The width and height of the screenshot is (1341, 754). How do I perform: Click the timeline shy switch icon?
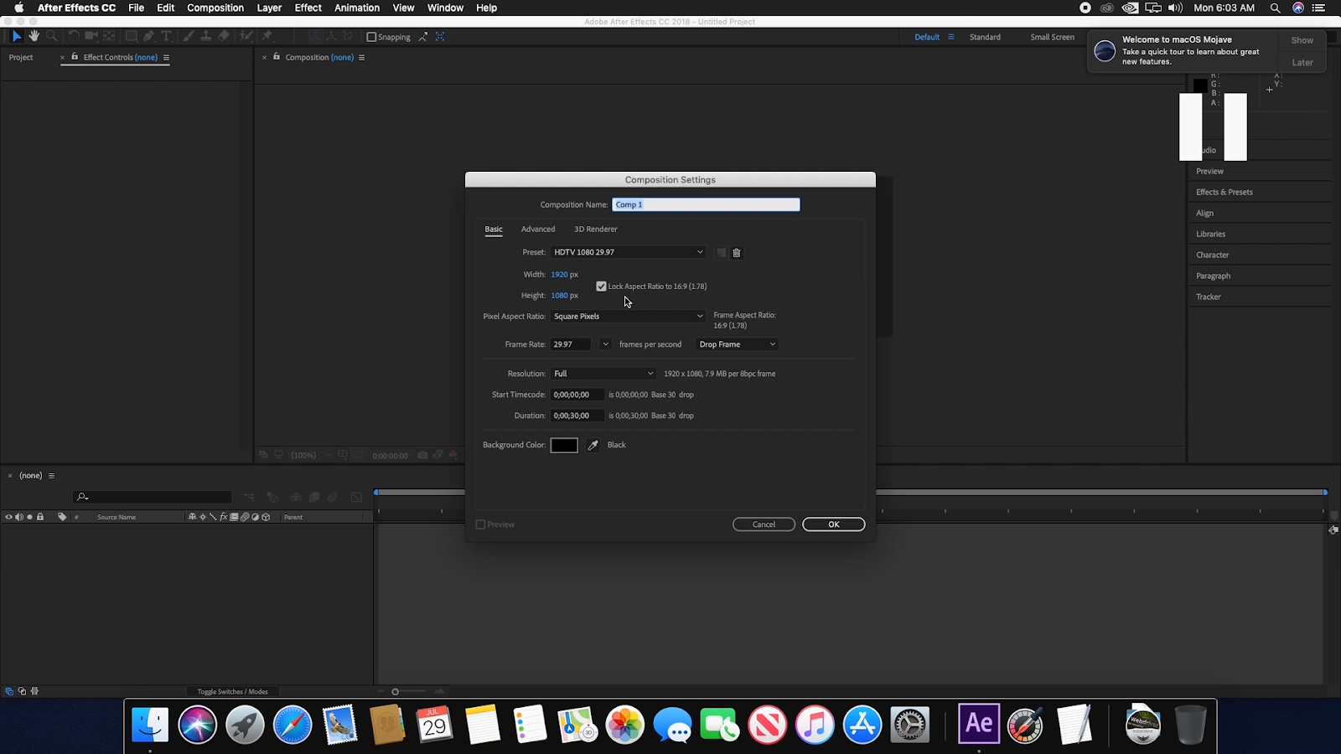tap(192, 517)
